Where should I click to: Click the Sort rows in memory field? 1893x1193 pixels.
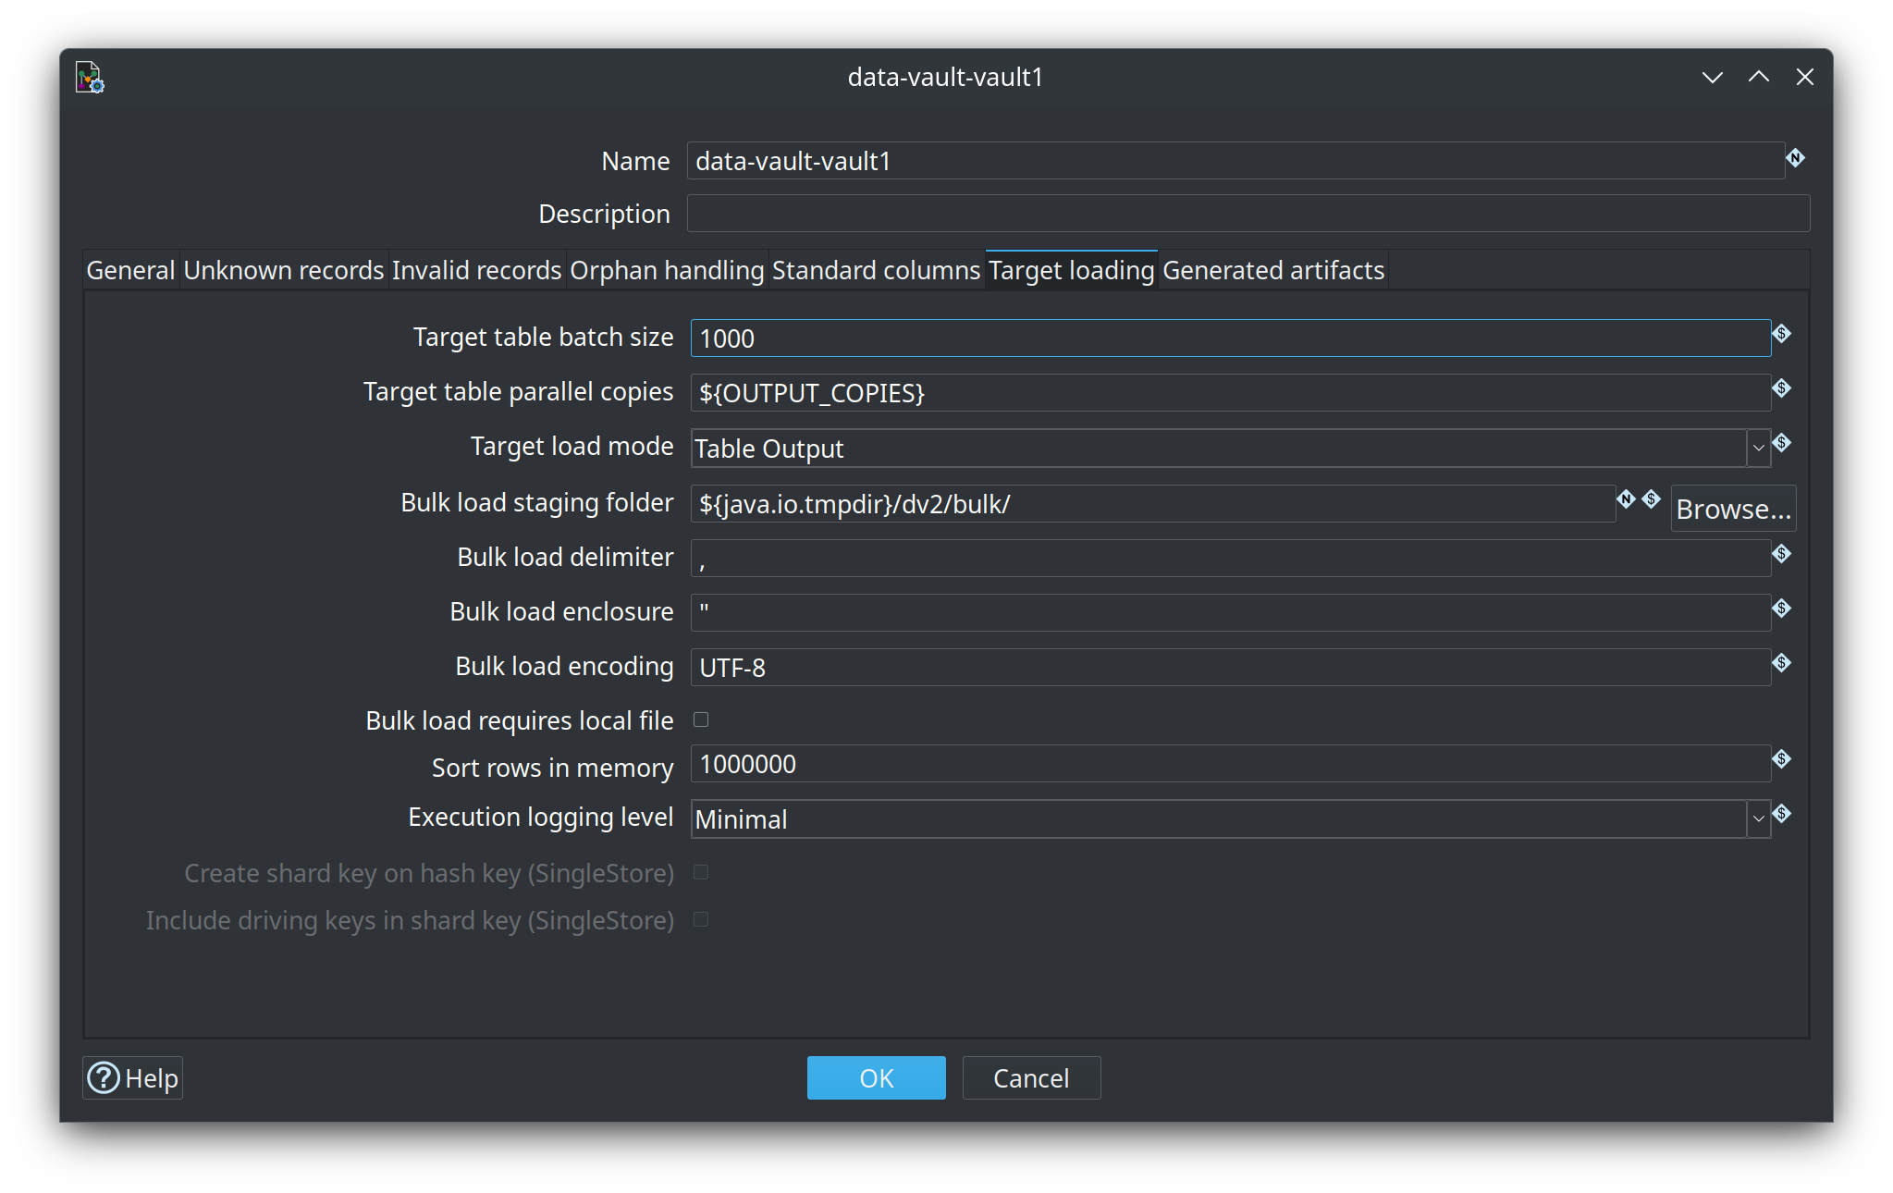(x=1231, y=764)
